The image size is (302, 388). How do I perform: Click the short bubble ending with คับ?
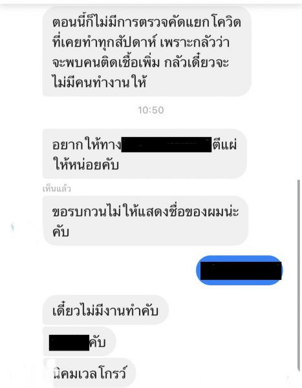tap(79, 342)
